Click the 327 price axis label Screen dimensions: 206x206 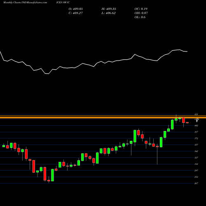click(197, 158)
